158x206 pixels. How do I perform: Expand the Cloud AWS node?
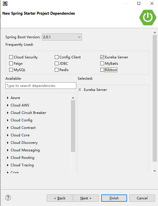coord(8,105)
